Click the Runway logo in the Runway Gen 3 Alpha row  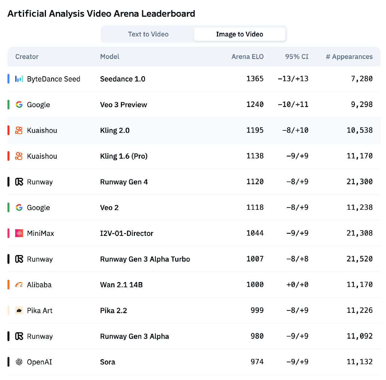click(x=19, y=336)
